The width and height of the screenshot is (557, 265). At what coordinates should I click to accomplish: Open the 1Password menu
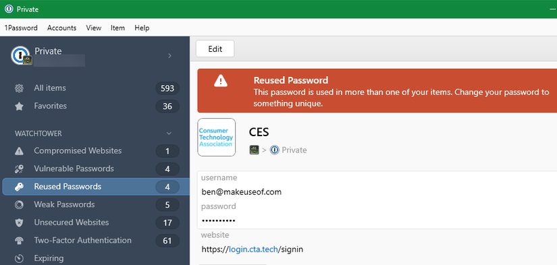tap(21, 28)
